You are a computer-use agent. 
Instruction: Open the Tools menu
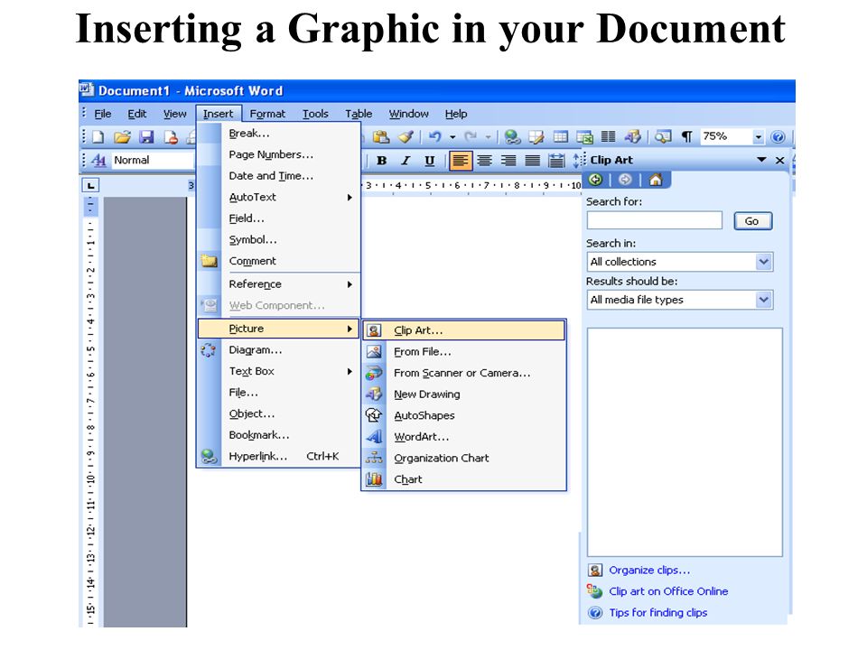(315, 114)
